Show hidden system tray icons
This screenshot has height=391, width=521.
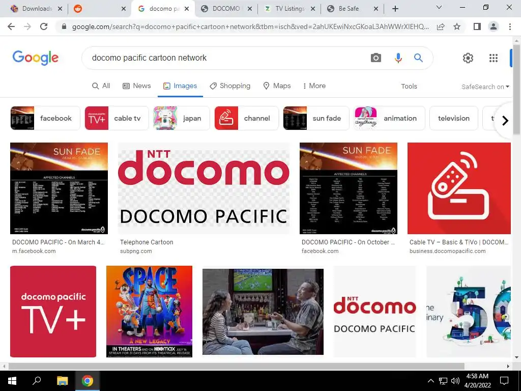tap(430, 381)
